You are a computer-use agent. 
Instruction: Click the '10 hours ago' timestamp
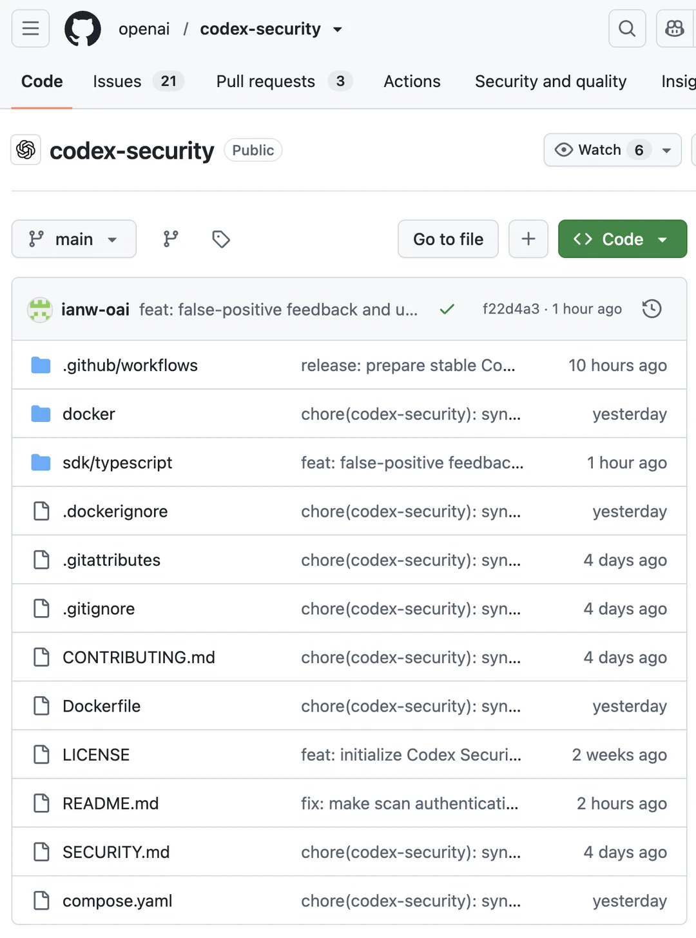[617, 365]
